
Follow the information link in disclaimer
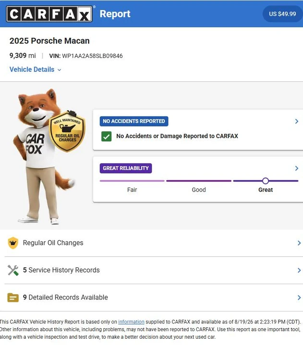(x=131, y=322)
